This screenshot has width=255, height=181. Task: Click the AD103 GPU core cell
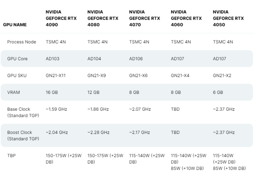point(52,59)
